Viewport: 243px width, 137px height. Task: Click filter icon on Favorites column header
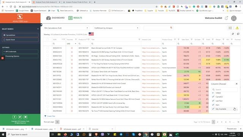coord(76,40)
